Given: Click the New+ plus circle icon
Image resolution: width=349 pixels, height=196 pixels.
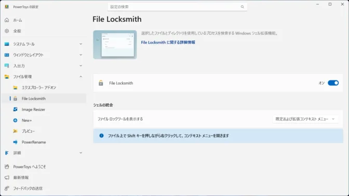Looking at the screenshot, I should [x=15, y=120].
